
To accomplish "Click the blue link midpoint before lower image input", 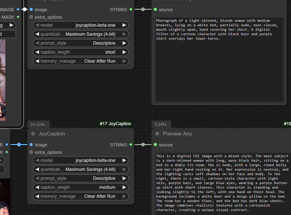I will 19,145.
